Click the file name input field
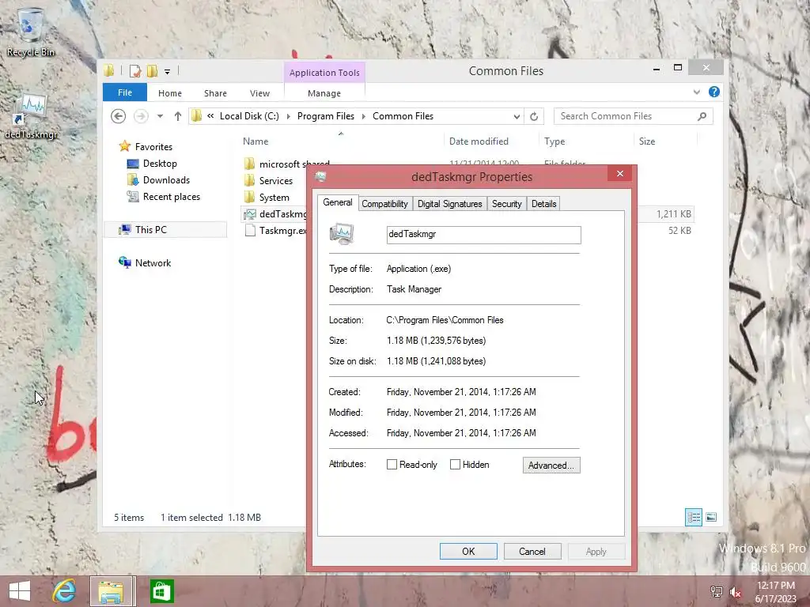The width and height of the screenshot is (810, 607). click(x=483, y=235)
